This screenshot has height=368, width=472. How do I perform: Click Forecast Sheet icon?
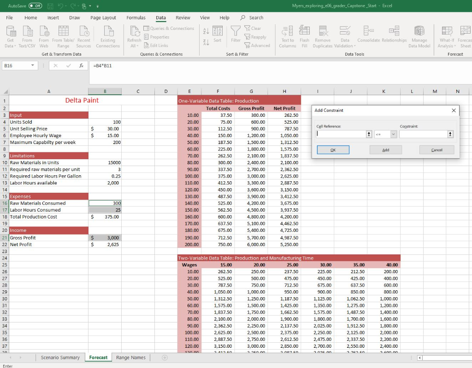465,37
